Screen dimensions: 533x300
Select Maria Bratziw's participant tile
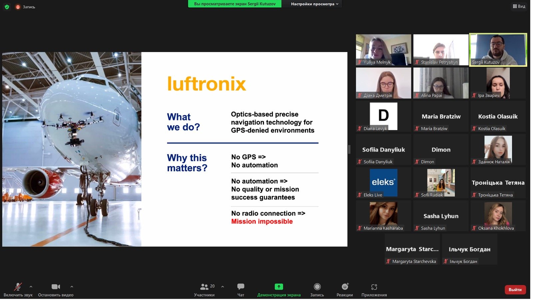441,116
